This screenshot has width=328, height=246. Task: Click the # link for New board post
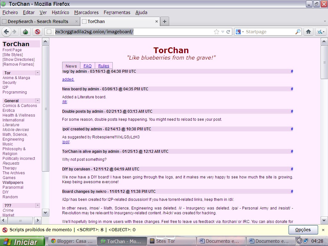click(x=292, y=89)
